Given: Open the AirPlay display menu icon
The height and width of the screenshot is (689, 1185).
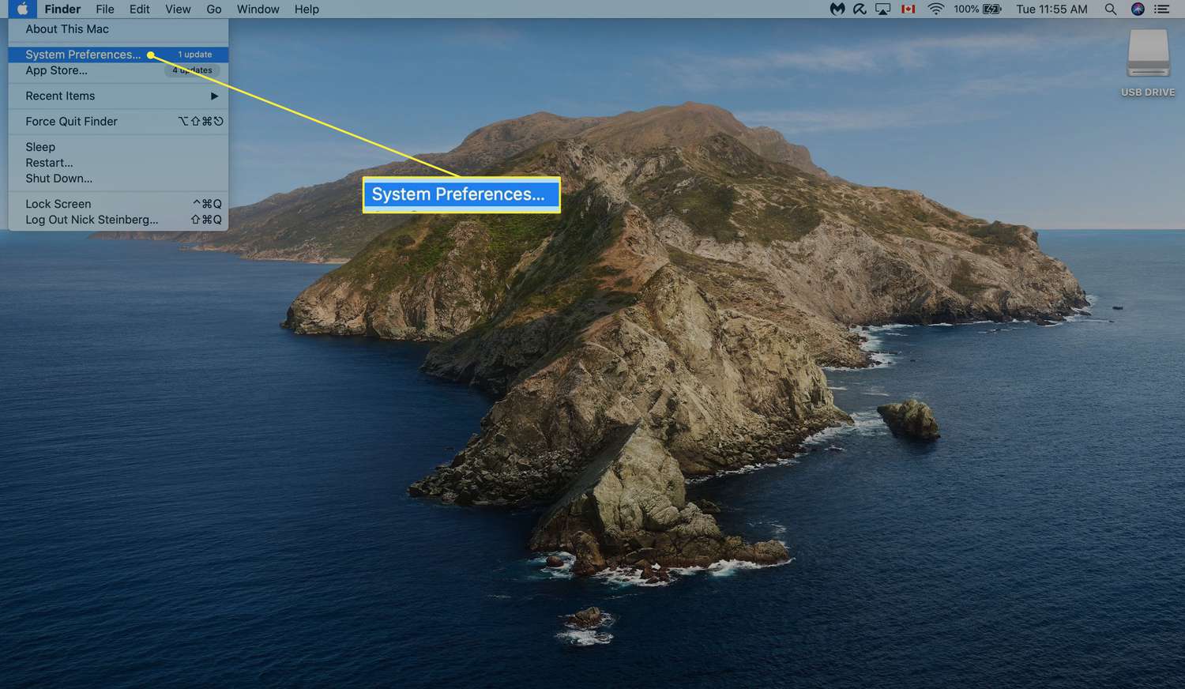Looking at the screenshot, I should click(882, 9).
